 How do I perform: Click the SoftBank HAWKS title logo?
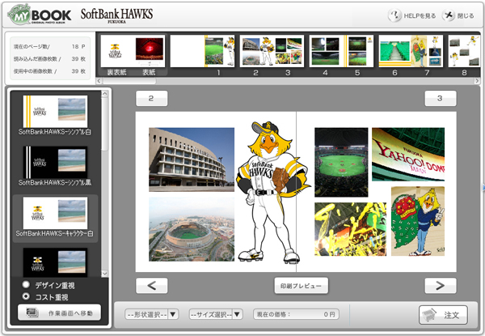(116, 15)
